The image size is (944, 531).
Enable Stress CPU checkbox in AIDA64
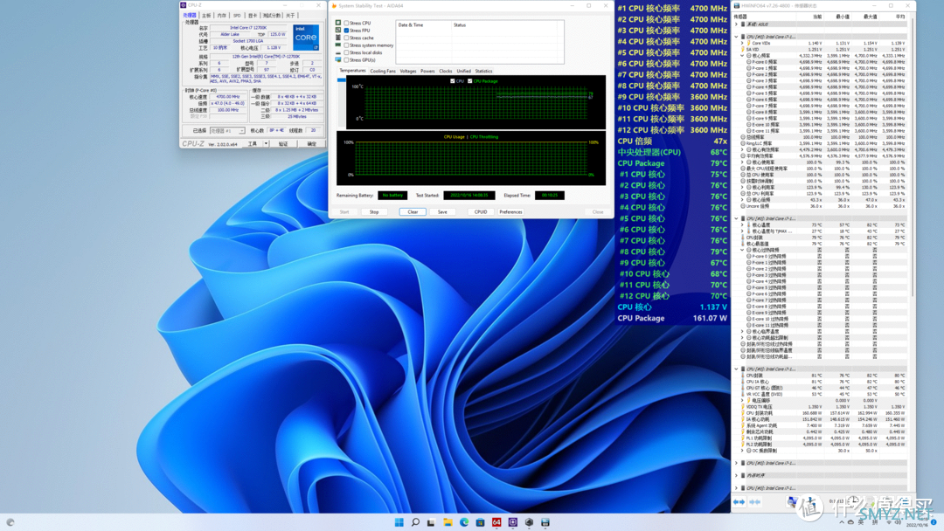(x=347, y=23)
